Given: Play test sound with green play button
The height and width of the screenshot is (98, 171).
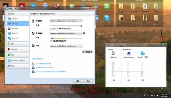Looking at the screenshot, I should pyautogui.click(x=84, y=33).
